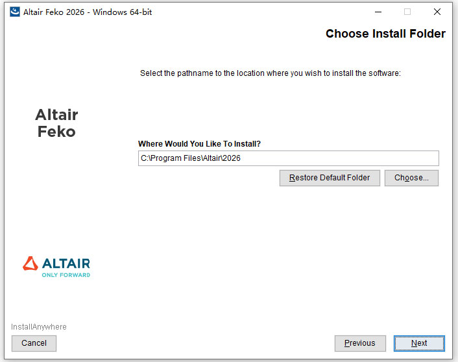This screenshot has height=362, width=458.
Task: Restore the default install folder
Action: [330, 178]
